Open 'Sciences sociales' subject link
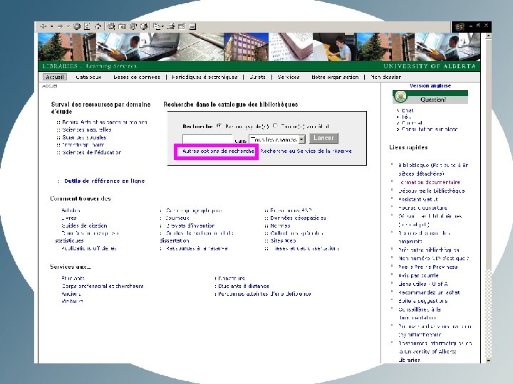The image size is (513, 384). coord(84,137)
